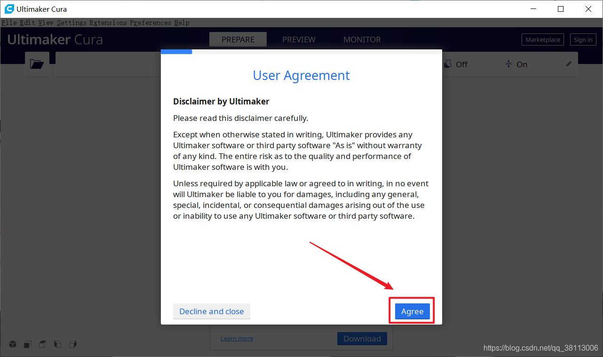This screenshot has height=357, width=603.
Task: Click the Ultimaker Cura logo text
Action: click(55, 40)
